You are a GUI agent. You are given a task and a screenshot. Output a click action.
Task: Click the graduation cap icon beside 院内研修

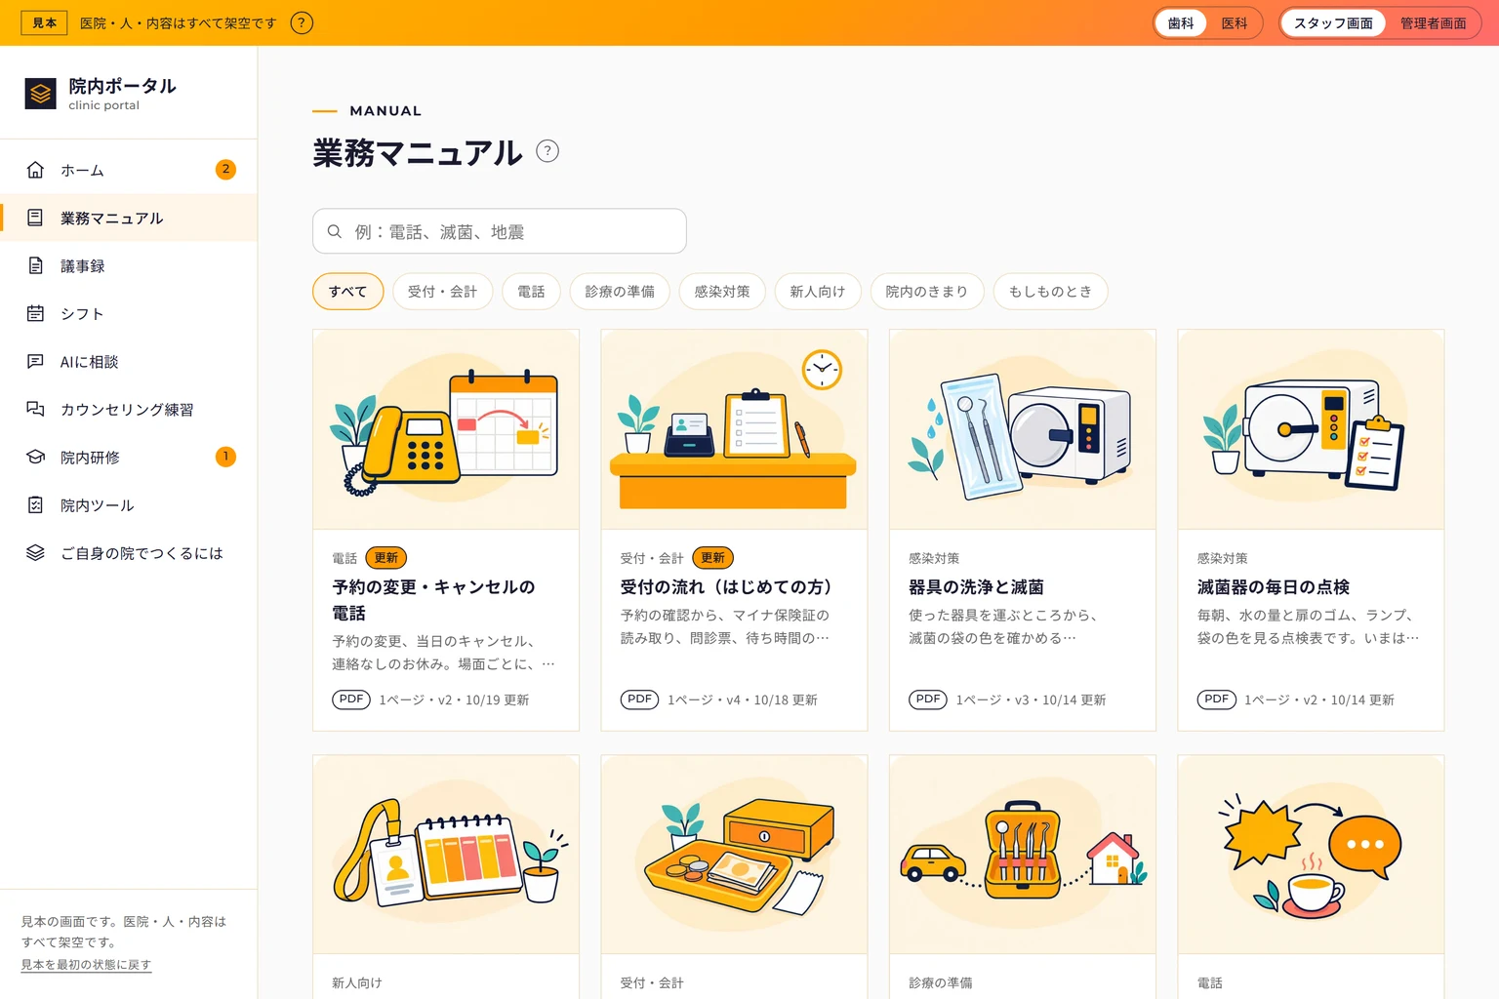pyautogui.click(x=35, y=457)
